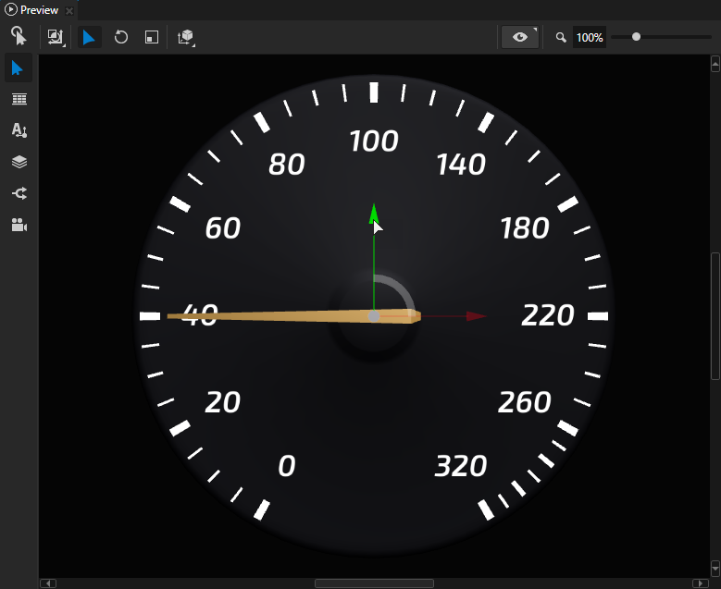Toggle the blue play preview button
Viewport: 721px width, 589px height.
point(89,38)
